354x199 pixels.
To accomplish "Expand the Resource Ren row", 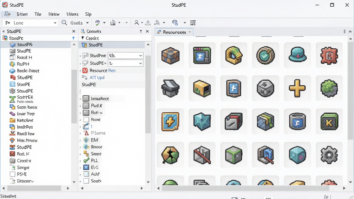I will click(x=80, y=71).
